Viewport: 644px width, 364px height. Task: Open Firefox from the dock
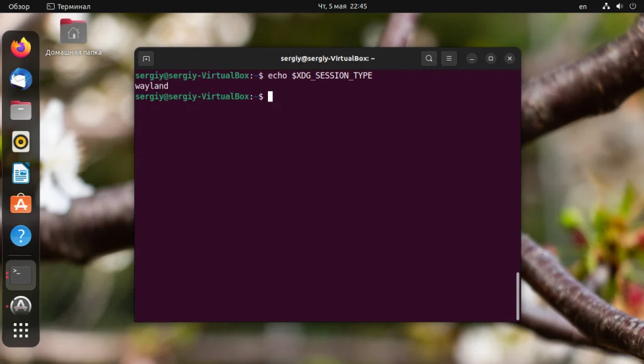point(21,47)
